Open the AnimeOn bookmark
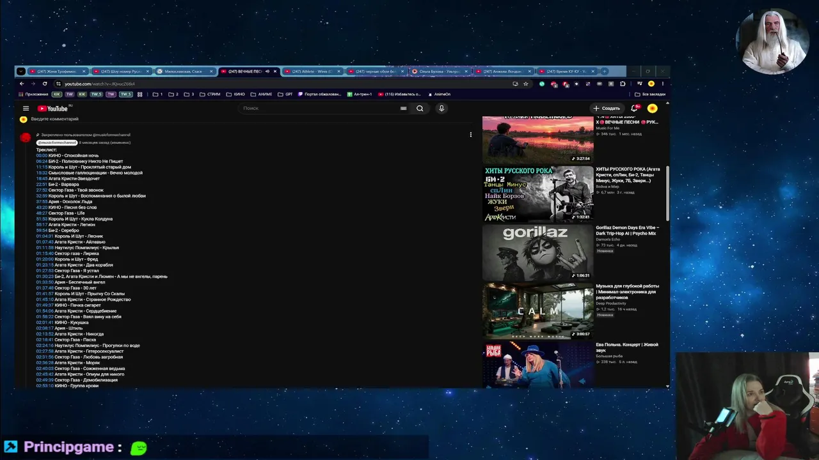This screenshot has height=460, width=819. tap(439, 95)
